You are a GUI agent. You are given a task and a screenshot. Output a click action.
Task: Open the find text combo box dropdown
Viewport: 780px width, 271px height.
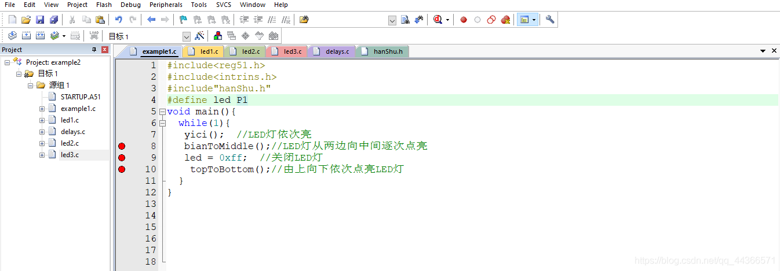point(392,20)
